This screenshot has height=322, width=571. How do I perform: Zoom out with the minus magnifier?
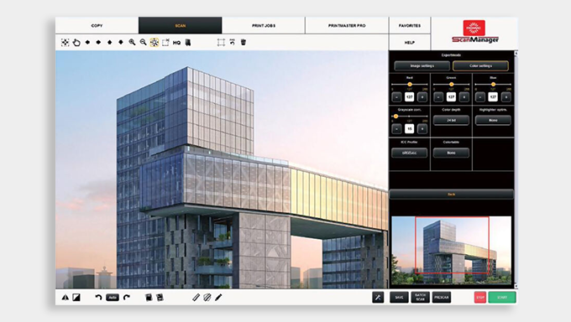click(144, 43)
